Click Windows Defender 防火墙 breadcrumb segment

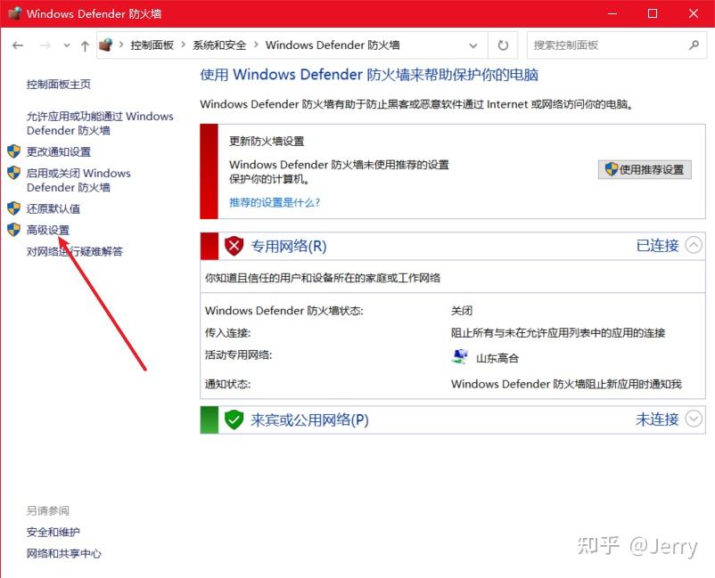(x=333, y=45)
